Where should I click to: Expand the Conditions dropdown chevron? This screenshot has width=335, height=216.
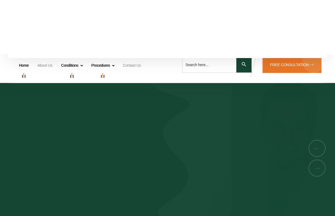pyautogui.click(x=82, y=66)
